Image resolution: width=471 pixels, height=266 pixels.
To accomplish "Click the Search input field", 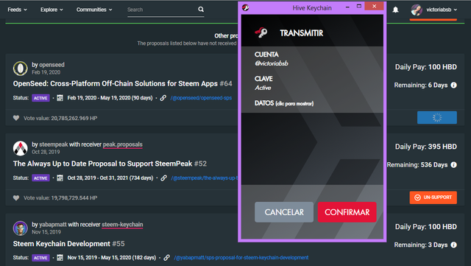I will [x=162, y=10].
